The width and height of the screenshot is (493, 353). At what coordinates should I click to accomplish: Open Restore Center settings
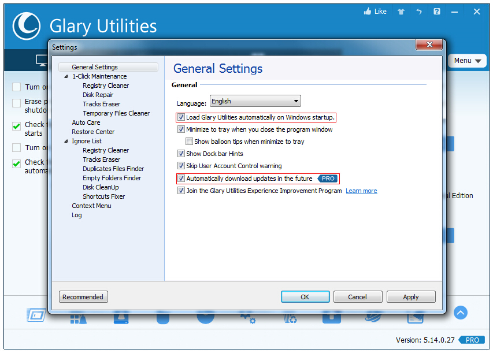pos(93,132)
